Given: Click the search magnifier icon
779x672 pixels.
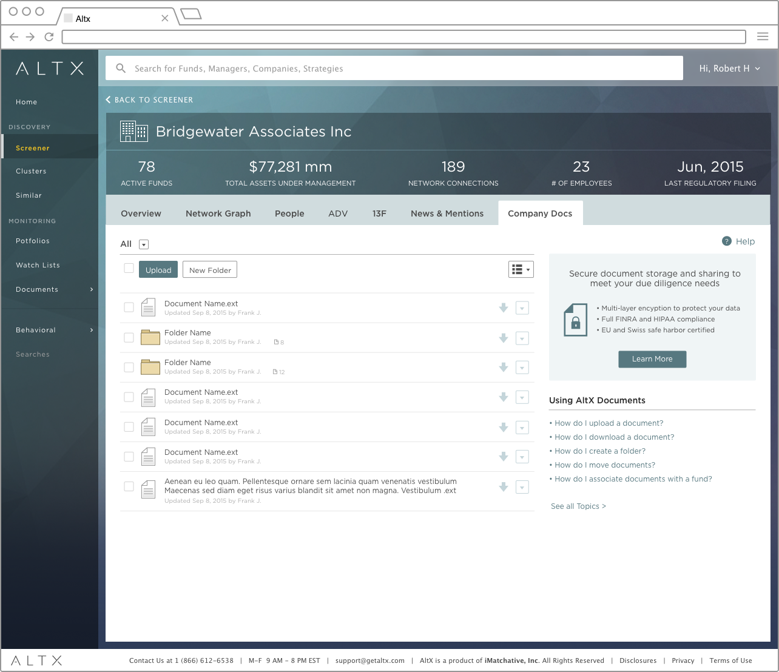Looking at the screenshot, I should 121,68.
